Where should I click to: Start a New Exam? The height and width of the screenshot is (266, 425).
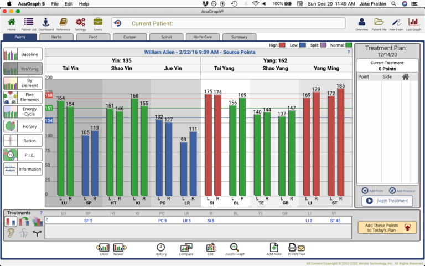[x=396, y=23]
